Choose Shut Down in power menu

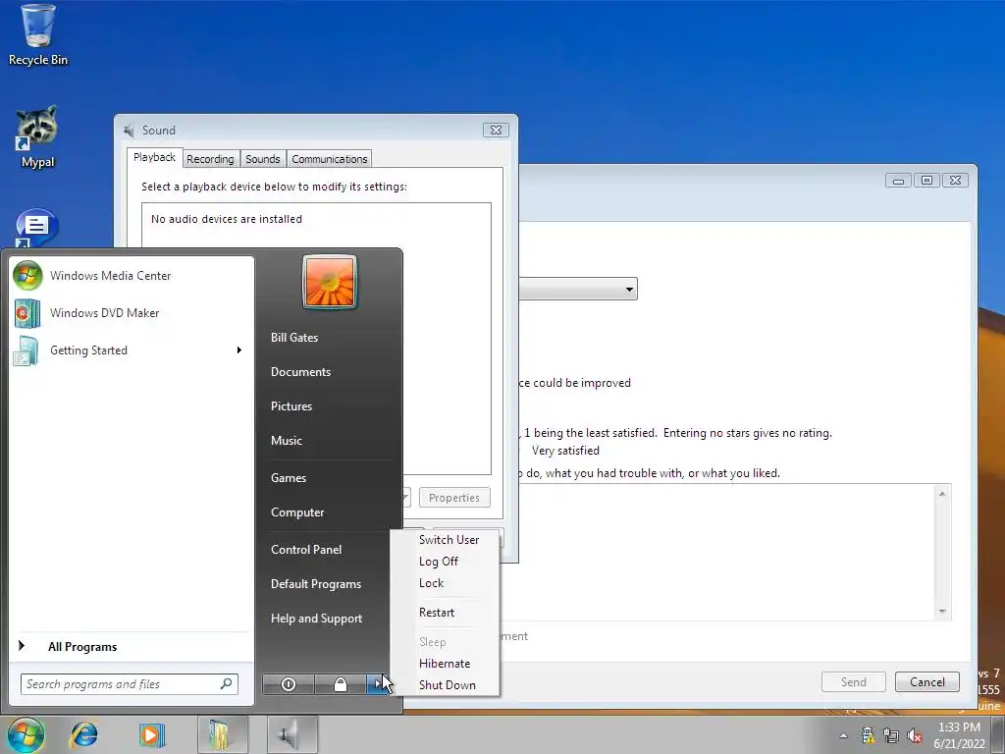pyautogui.click(x=448, y=684)
